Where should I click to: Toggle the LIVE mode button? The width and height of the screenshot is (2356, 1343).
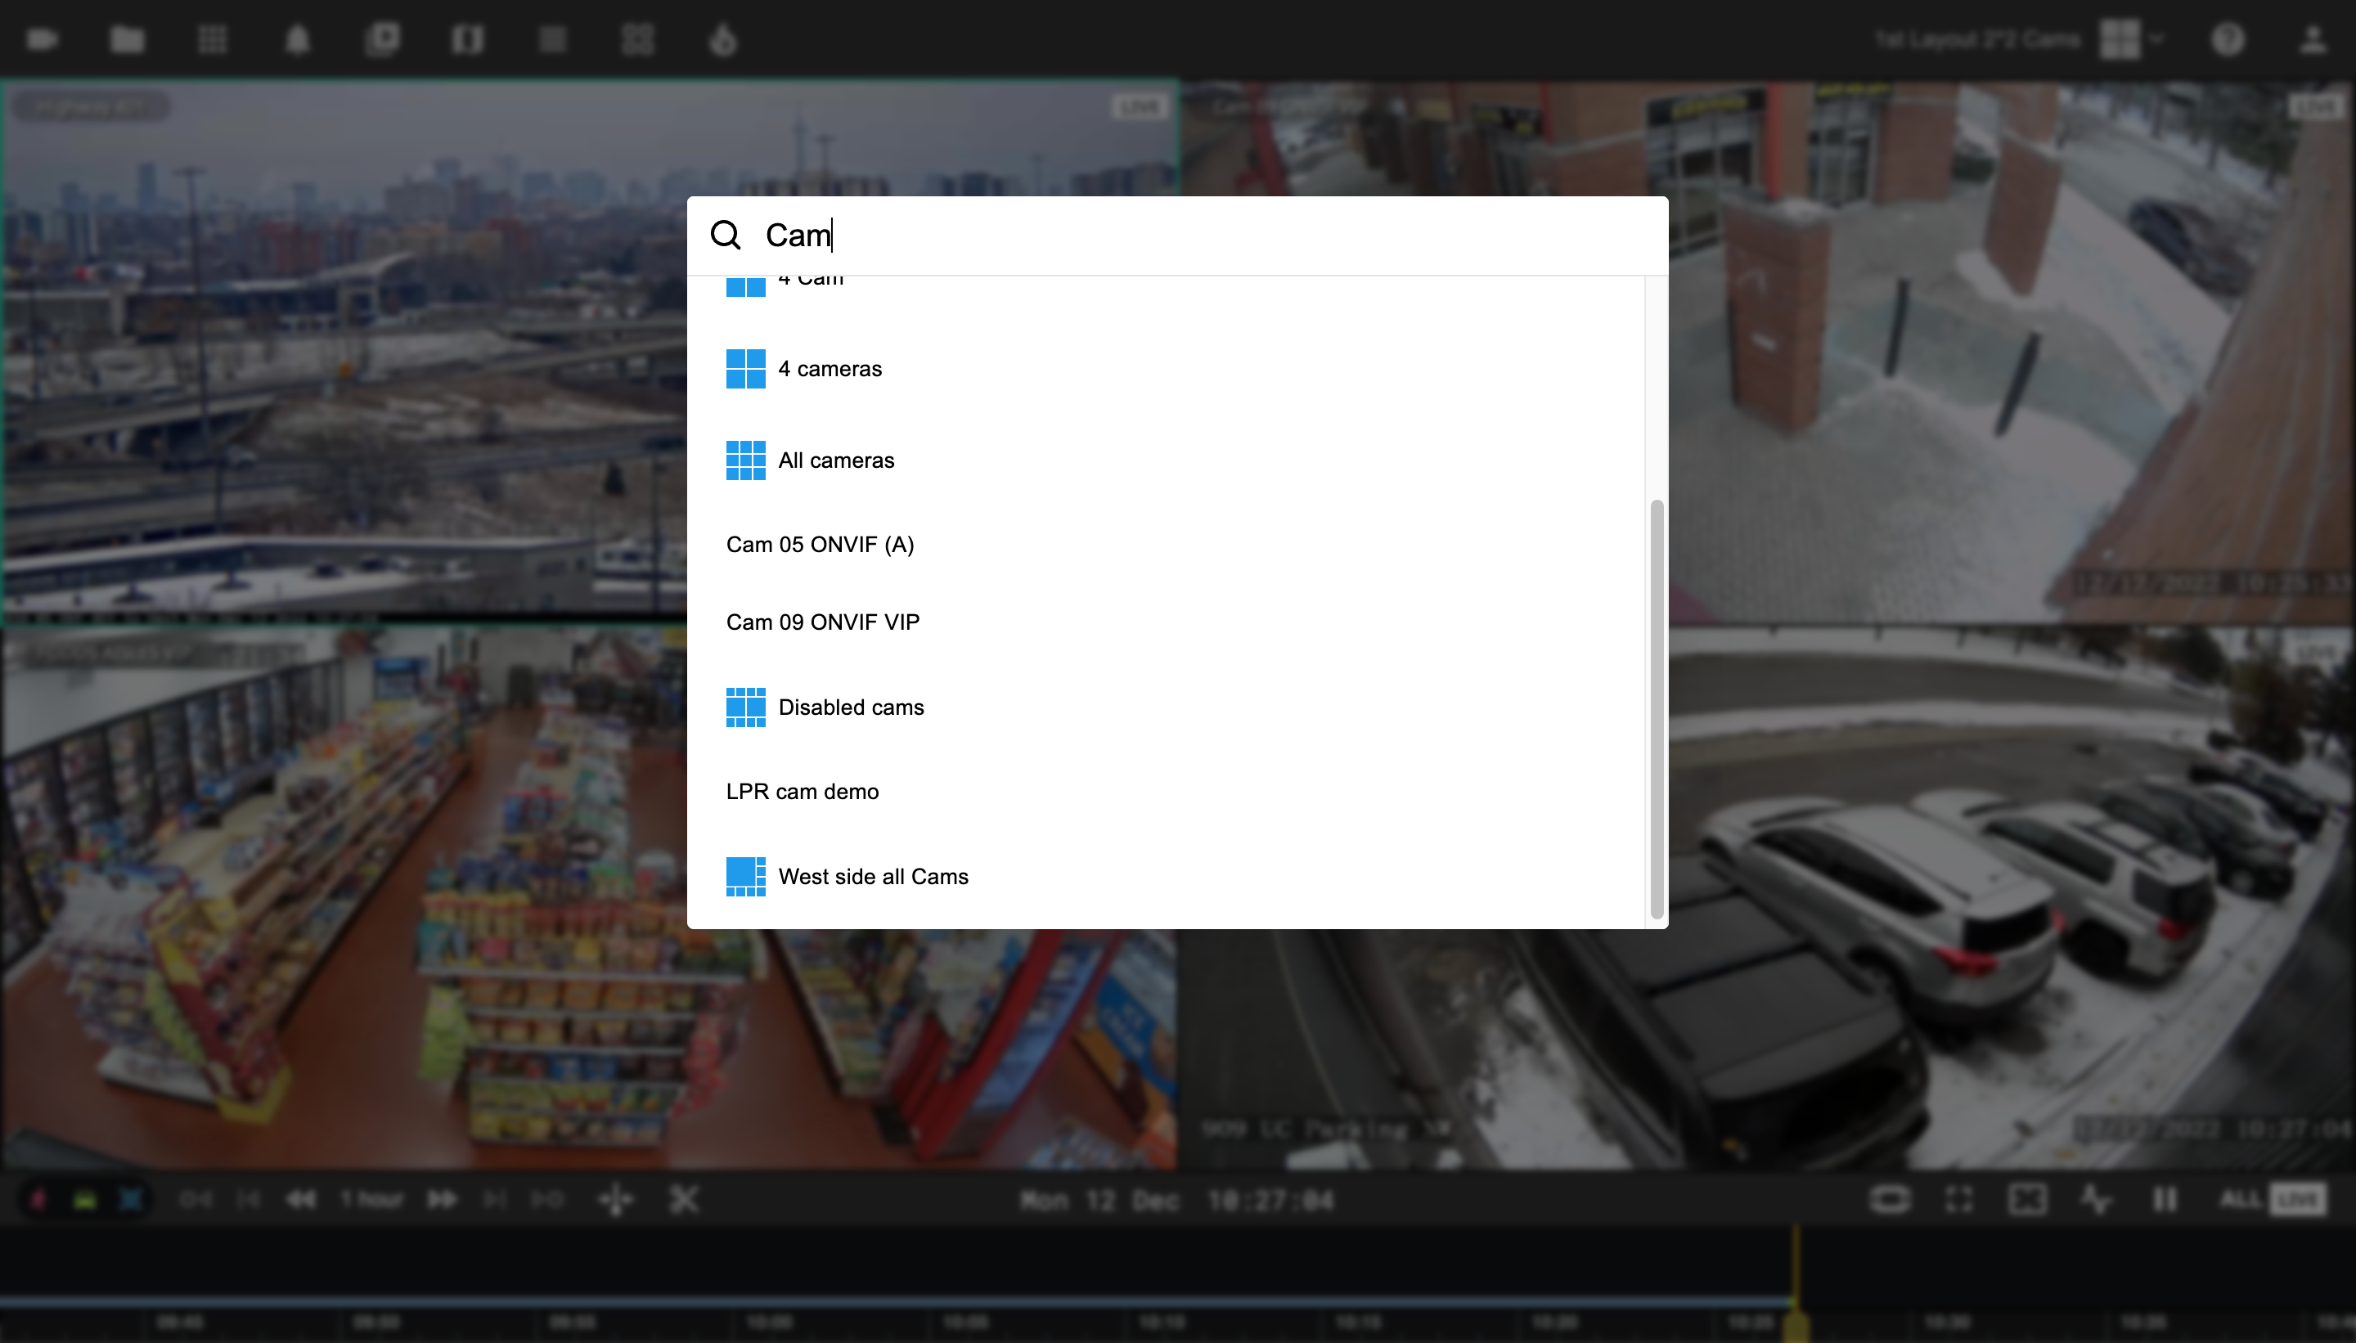[x=2296, y=1199]
